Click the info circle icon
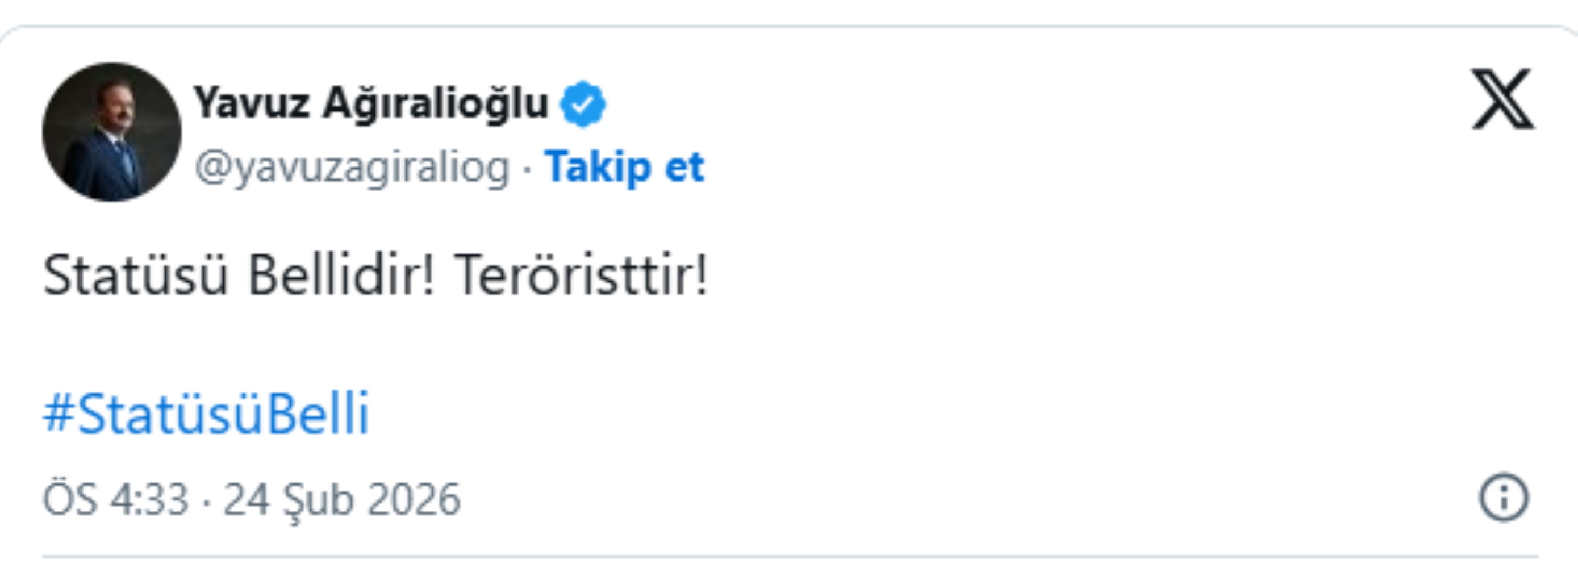This screenshot has height=568, width=1578. tap(1504, 498)
